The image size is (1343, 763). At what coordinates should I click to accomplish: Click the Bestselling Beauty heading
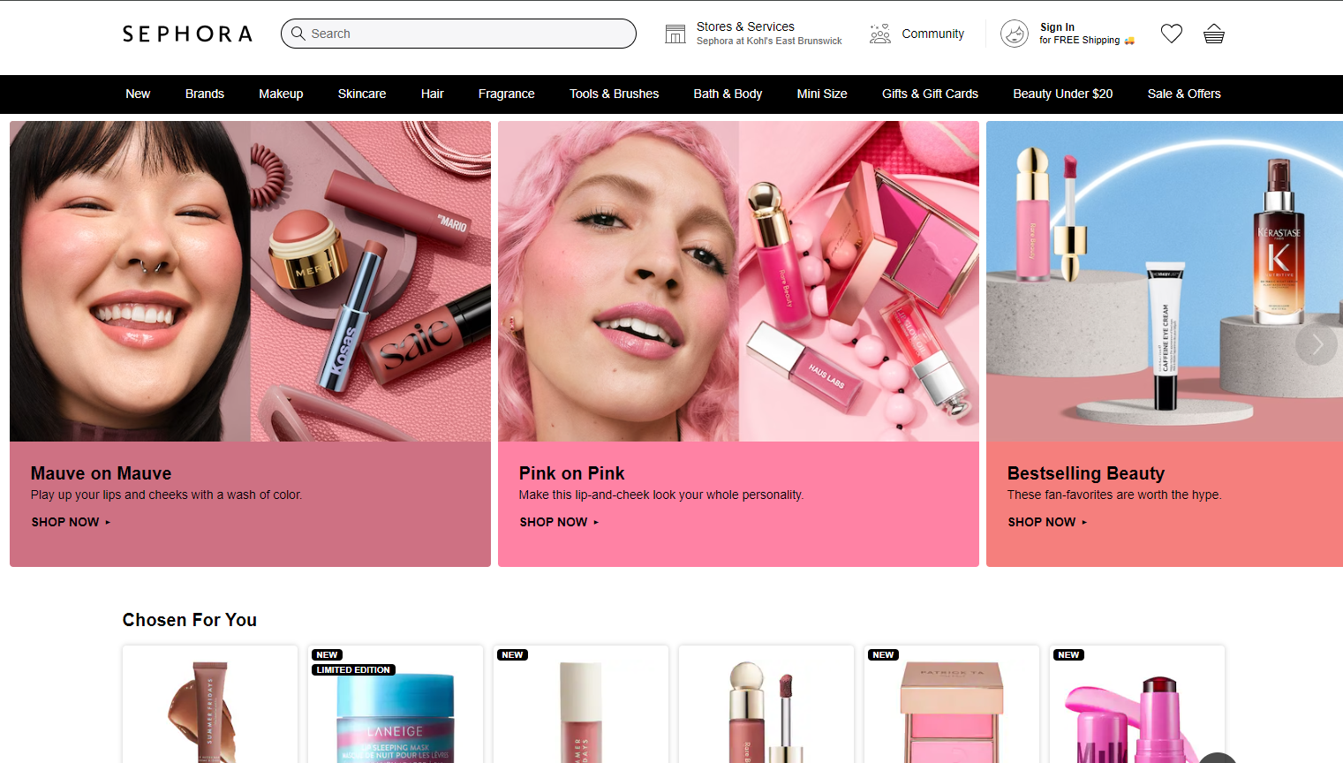coord(1086,473)
